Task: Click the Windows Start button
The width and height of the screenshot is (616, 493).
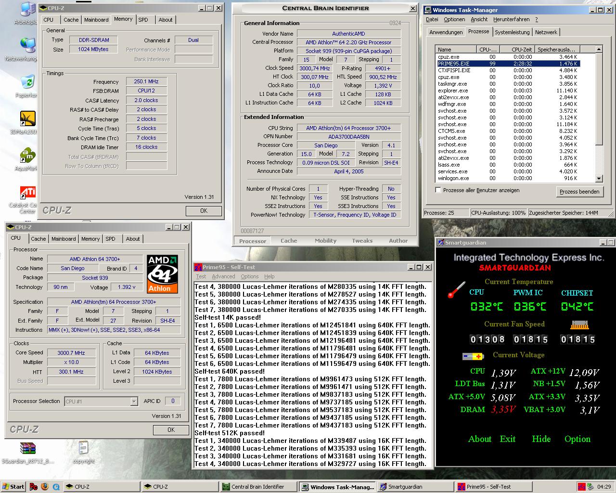Action: (x=13, y=487)
